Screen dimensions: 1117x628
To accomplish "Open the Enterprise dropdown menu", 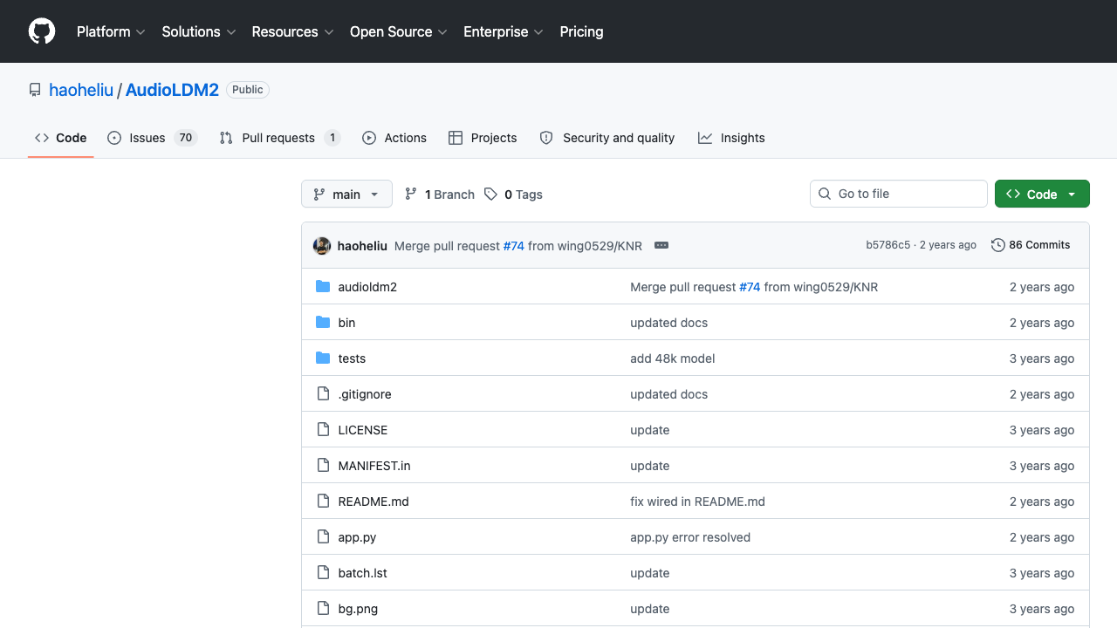I will pos(504,31).
